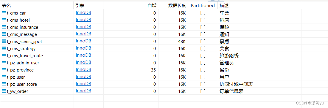Click the table icon beside t_cms_car
Image resolution: width=328 pixels, height=108 pixels.
pyautogui.click(x=4, y=13)
